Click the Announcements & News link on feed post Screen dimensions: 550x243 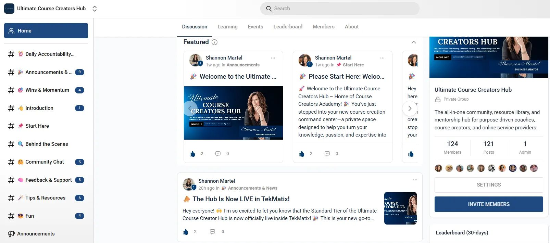pos(252,188)
